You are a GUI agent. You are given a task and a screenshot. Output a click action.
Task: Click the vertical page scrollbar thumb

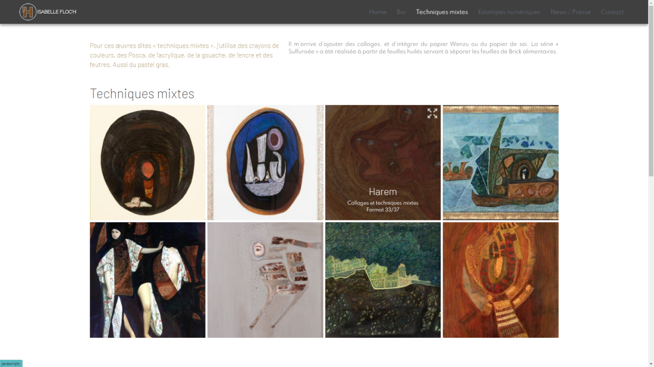[650, 88]
